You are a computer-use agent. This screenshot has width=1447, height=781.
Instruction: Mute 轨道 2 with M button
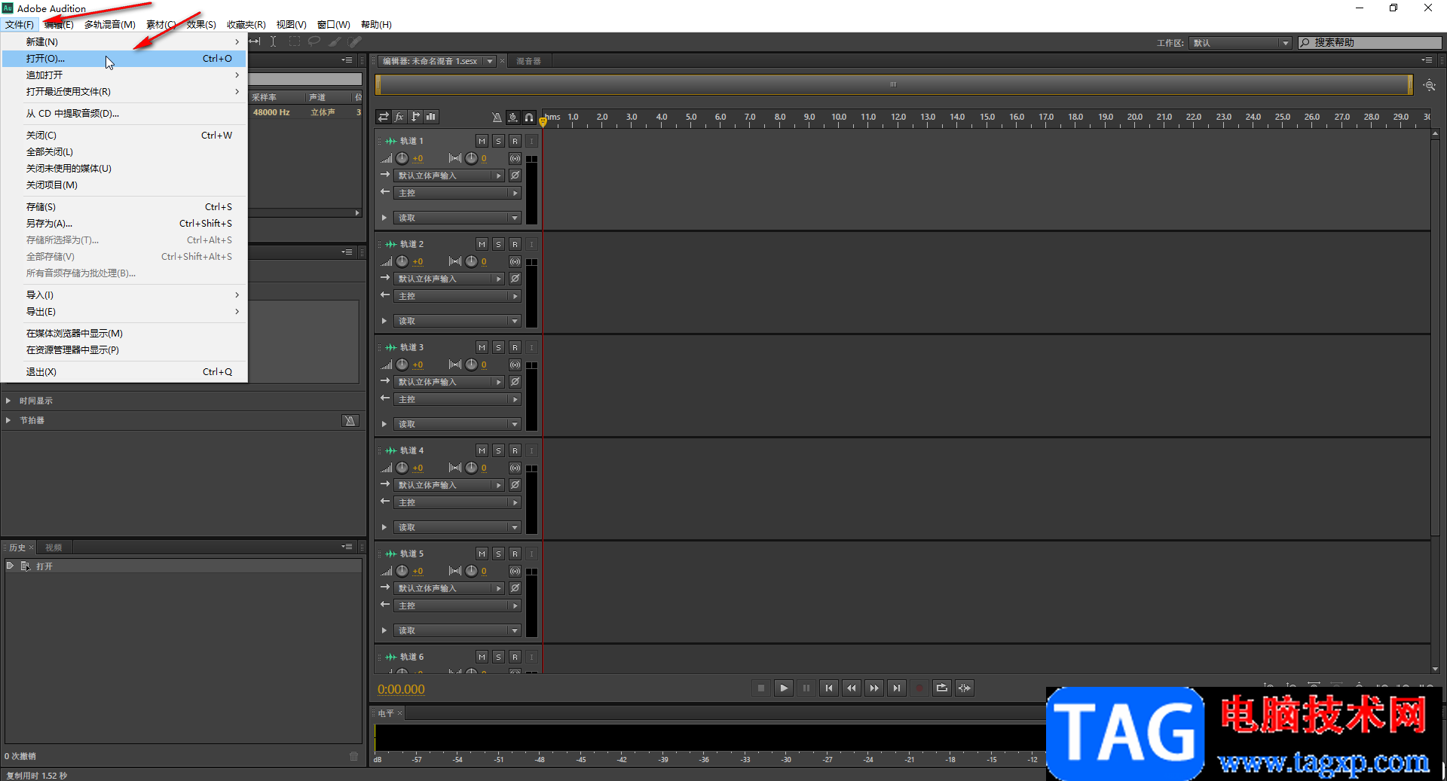(x=482, y=244)
